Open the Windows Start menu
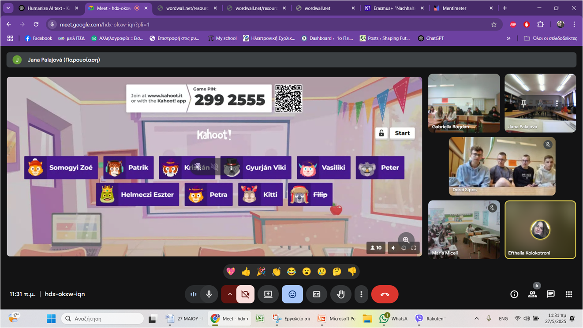This screenshot has height=328, width=583. click(x=51, y=318)
